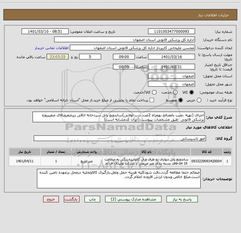The image size is (241, 233).
Task: Click the جزئیات اطلاعات نیاز header title
Action: pos(213,15)
